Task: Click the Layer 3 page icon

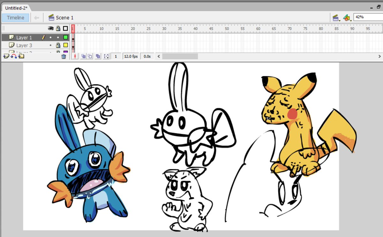Action: (12, 45)
